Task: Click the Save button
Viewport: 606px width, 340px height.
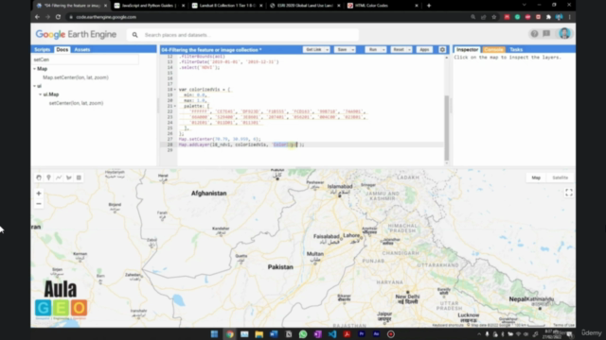Action: 342,50
